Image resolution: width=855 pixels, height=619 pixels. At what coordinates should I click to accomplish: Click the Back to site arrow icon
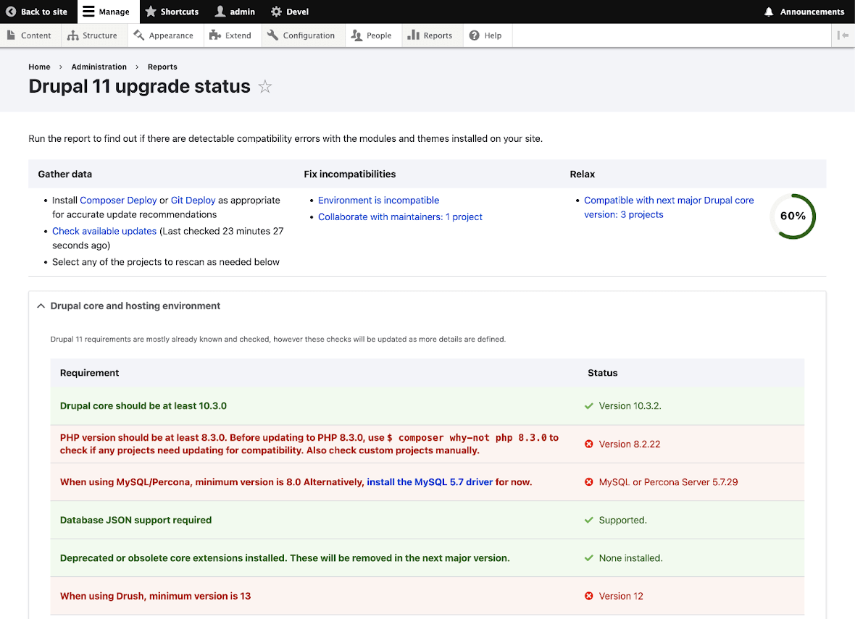[11, 12]
